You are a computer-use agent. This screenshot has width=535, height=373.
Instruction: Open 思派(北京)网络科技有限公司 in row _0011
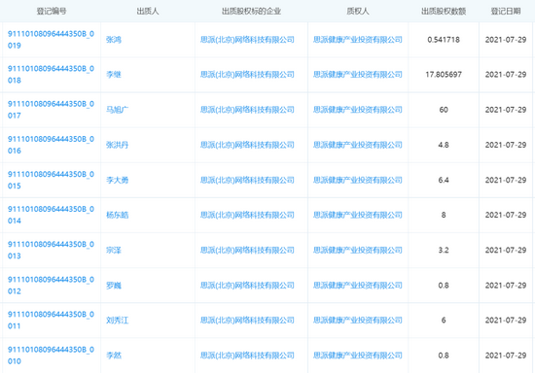[247, 321]
